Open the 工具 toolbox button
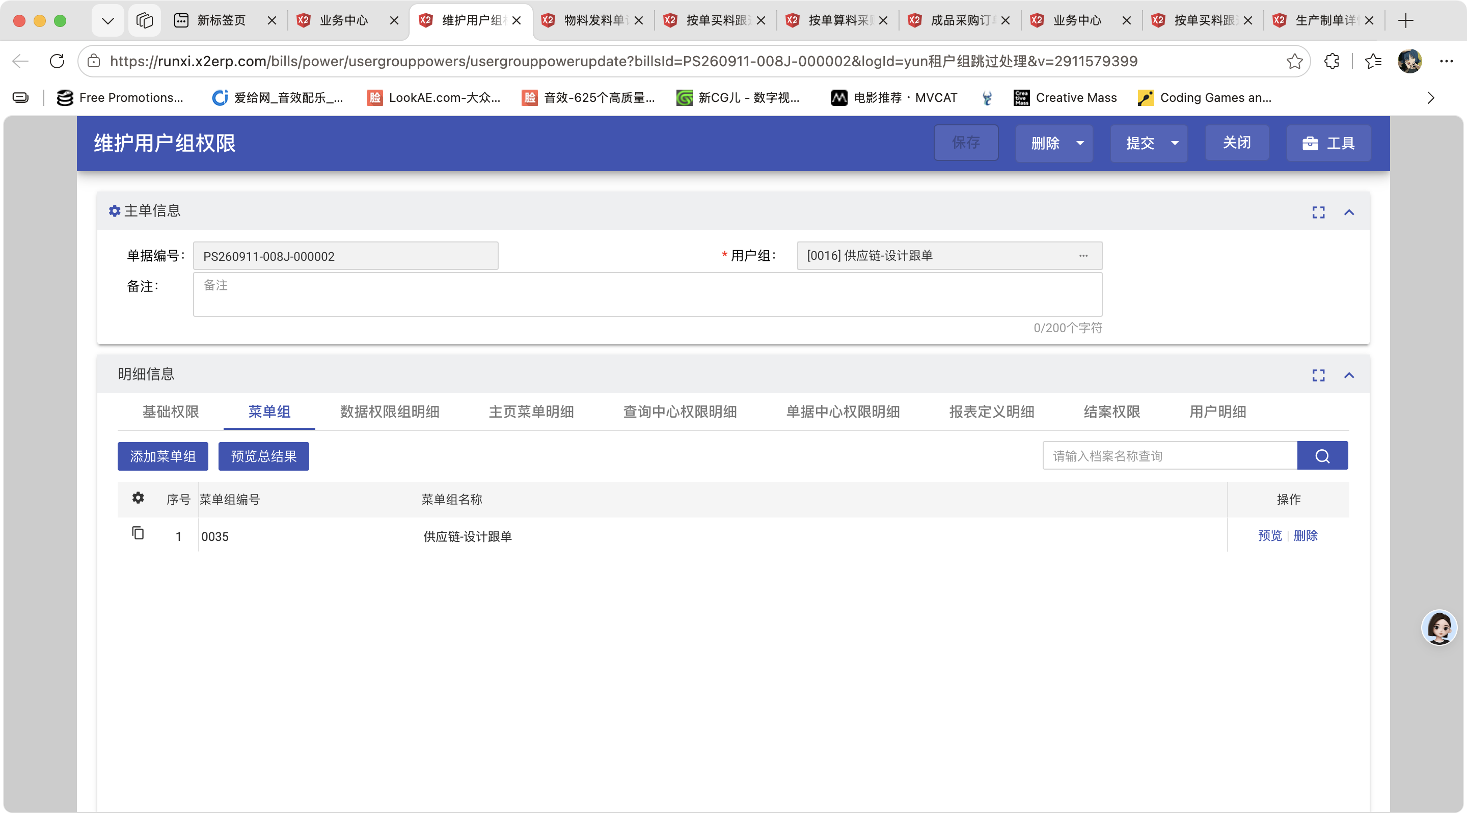The image size is (1467, 816). click(x=1328, y=143)
